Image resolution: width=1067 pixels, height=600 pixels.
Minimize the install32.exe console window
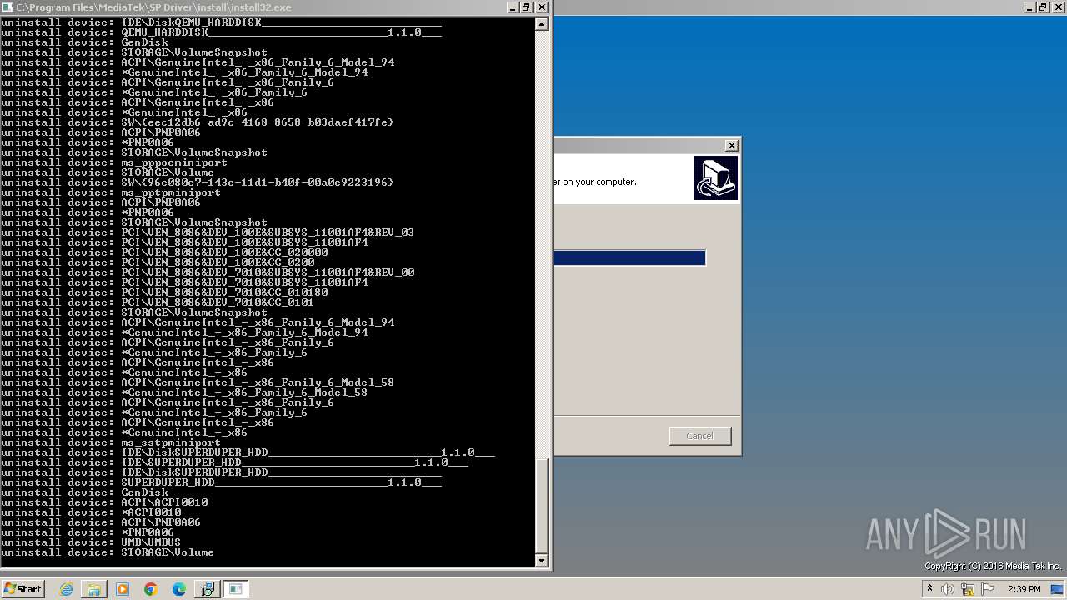513,7
